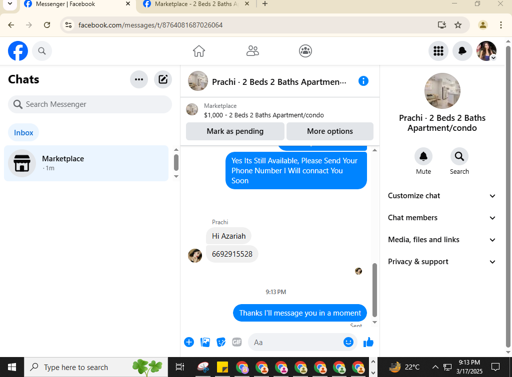Open Chats options three-dot button
Viewport: 512px width, 377px height.
139,79
